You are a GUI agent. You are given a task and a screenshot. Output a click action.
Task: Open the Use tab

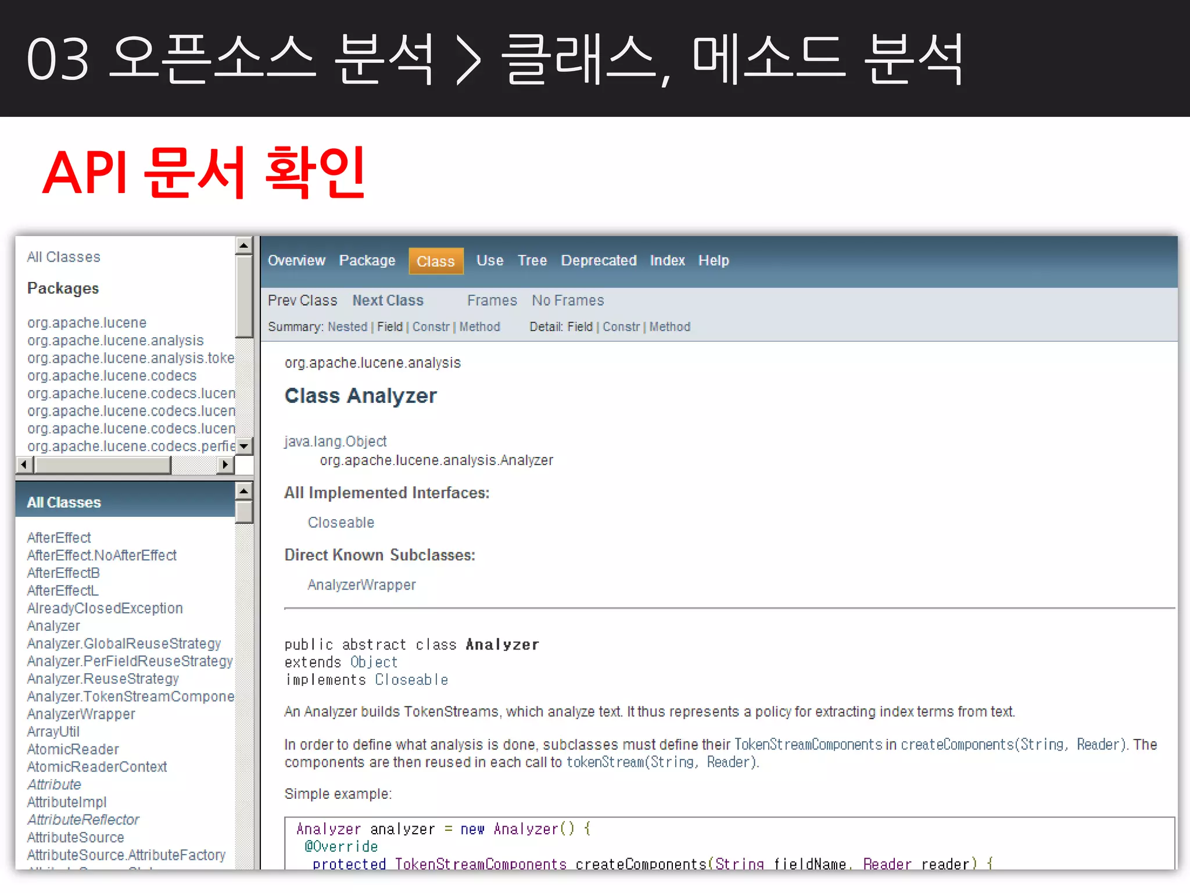tap(490, 260)
